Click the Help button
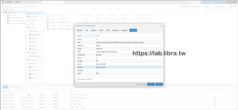Screen dimensions: 238x110 233,7
